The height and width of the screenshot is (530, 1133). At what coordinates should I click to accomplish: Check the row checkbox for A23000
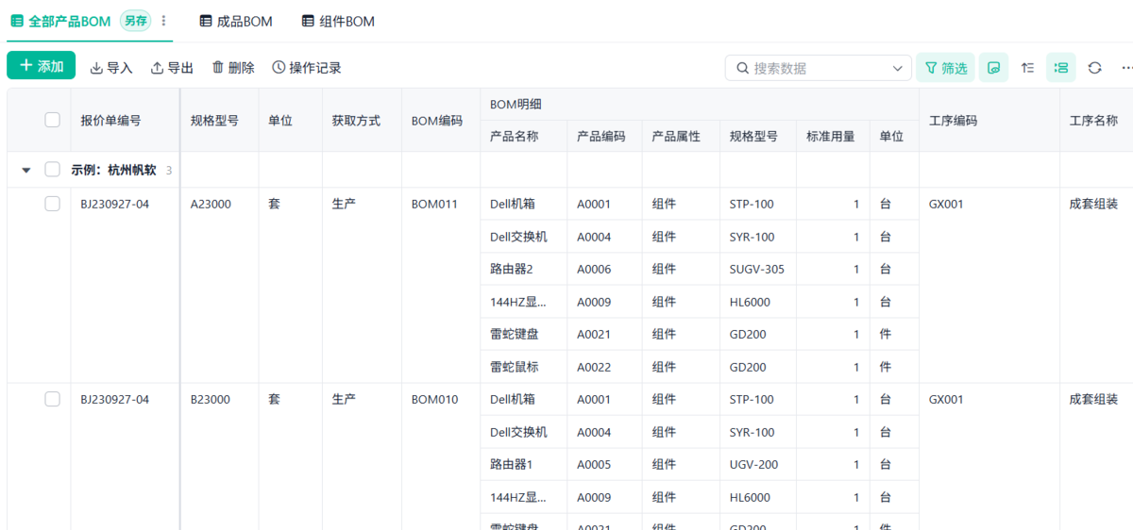[53, 203]
